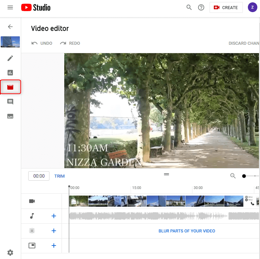The height and width of the screenshot is (259, 260).
Task: Open the help question mark icon
Action: click(x=201, y=7)
